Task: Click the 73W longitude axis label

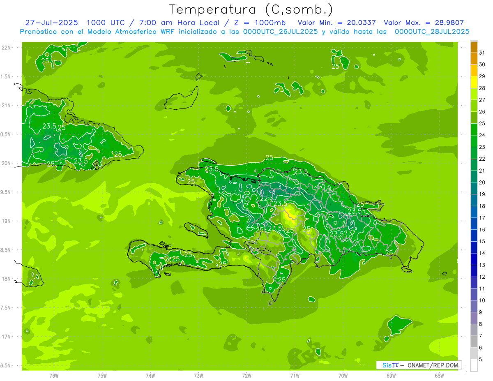Action: [x=198, y=376]
